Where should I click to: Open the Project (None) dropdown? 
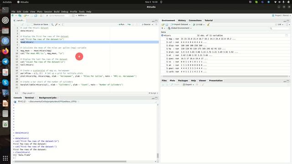(281, 15)
